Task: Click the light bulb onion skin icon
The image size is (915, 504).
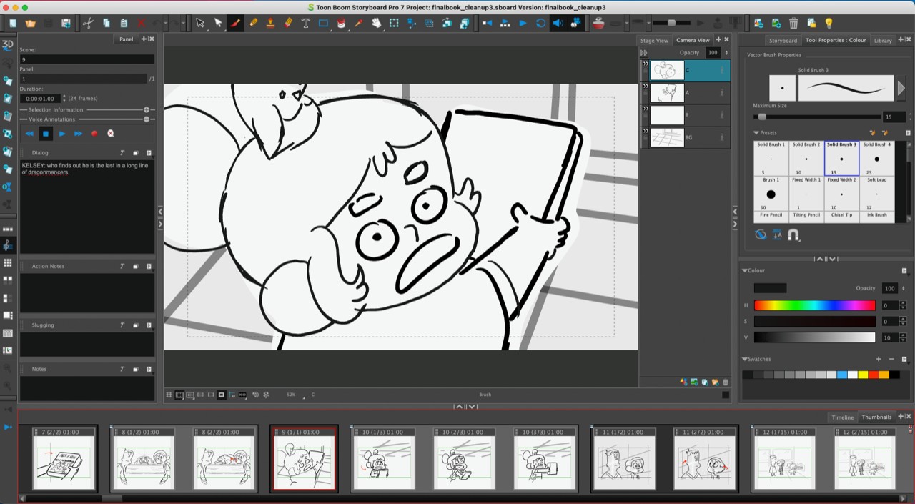Action: coord(829,23)
